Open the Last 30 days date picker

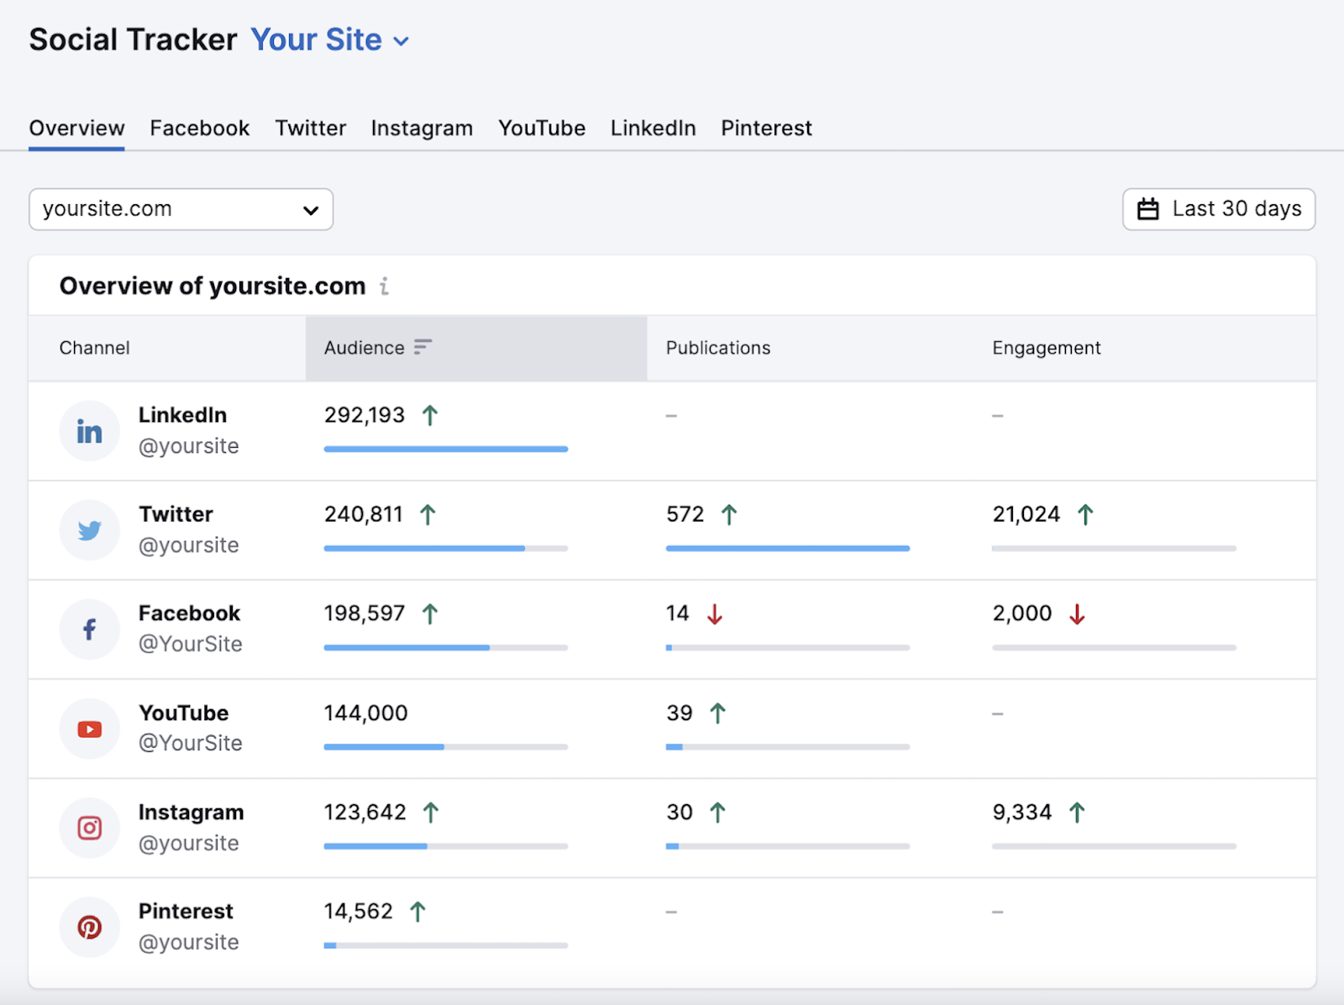point(1218,209)
